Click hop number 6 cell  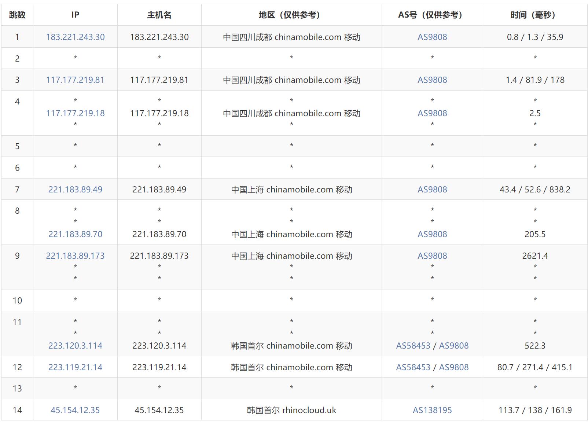[x=17, y=168]
